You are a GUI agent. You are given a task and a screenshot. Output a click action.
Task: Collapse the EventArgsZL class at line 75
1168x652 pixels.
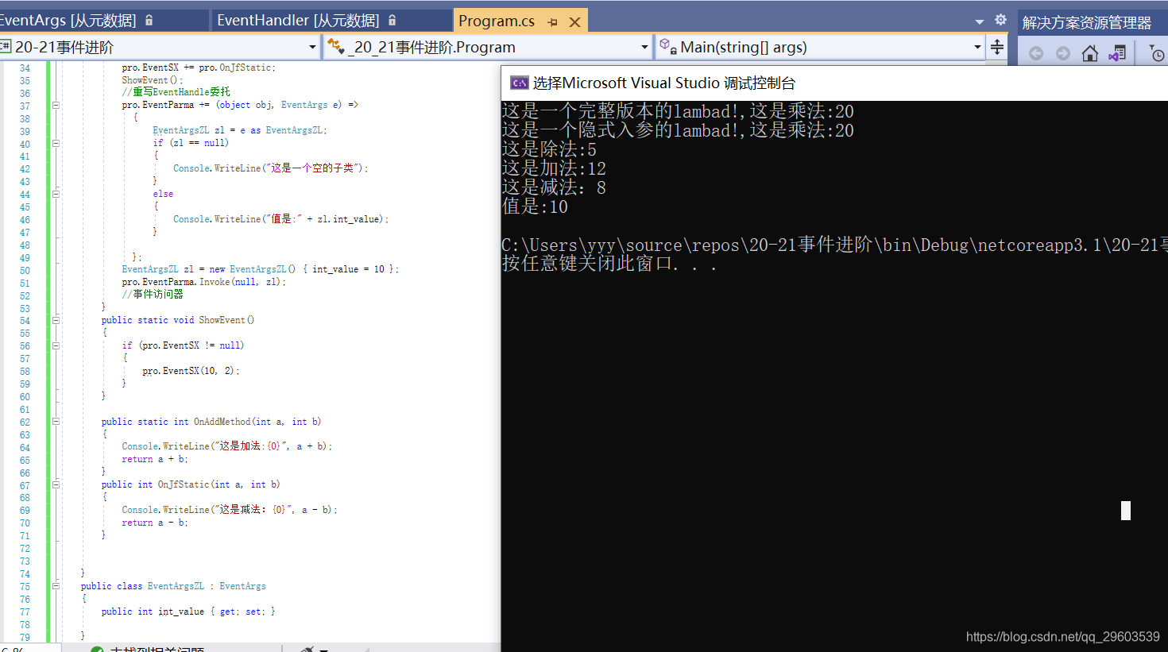(x=56, y=586)
